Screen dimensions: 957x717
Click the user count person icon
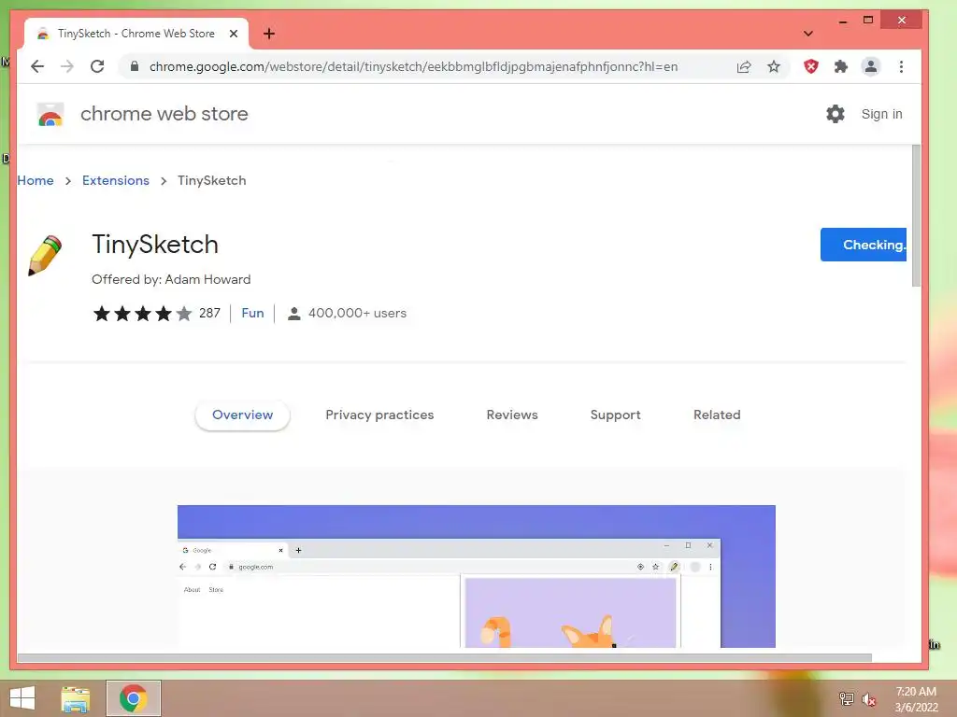(293, 314)
